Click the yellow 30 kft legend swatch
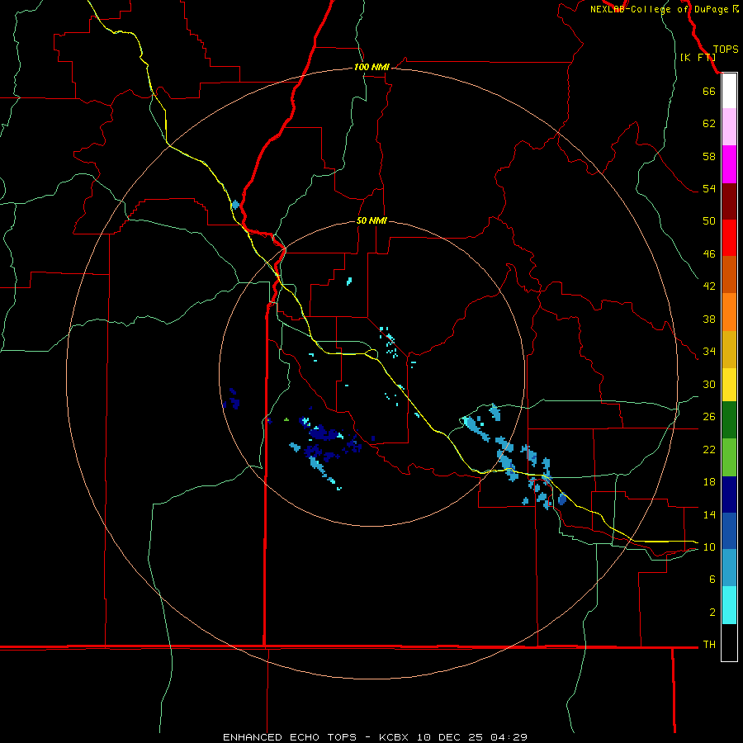Screen dimensions: 743x743 point(729,385)
